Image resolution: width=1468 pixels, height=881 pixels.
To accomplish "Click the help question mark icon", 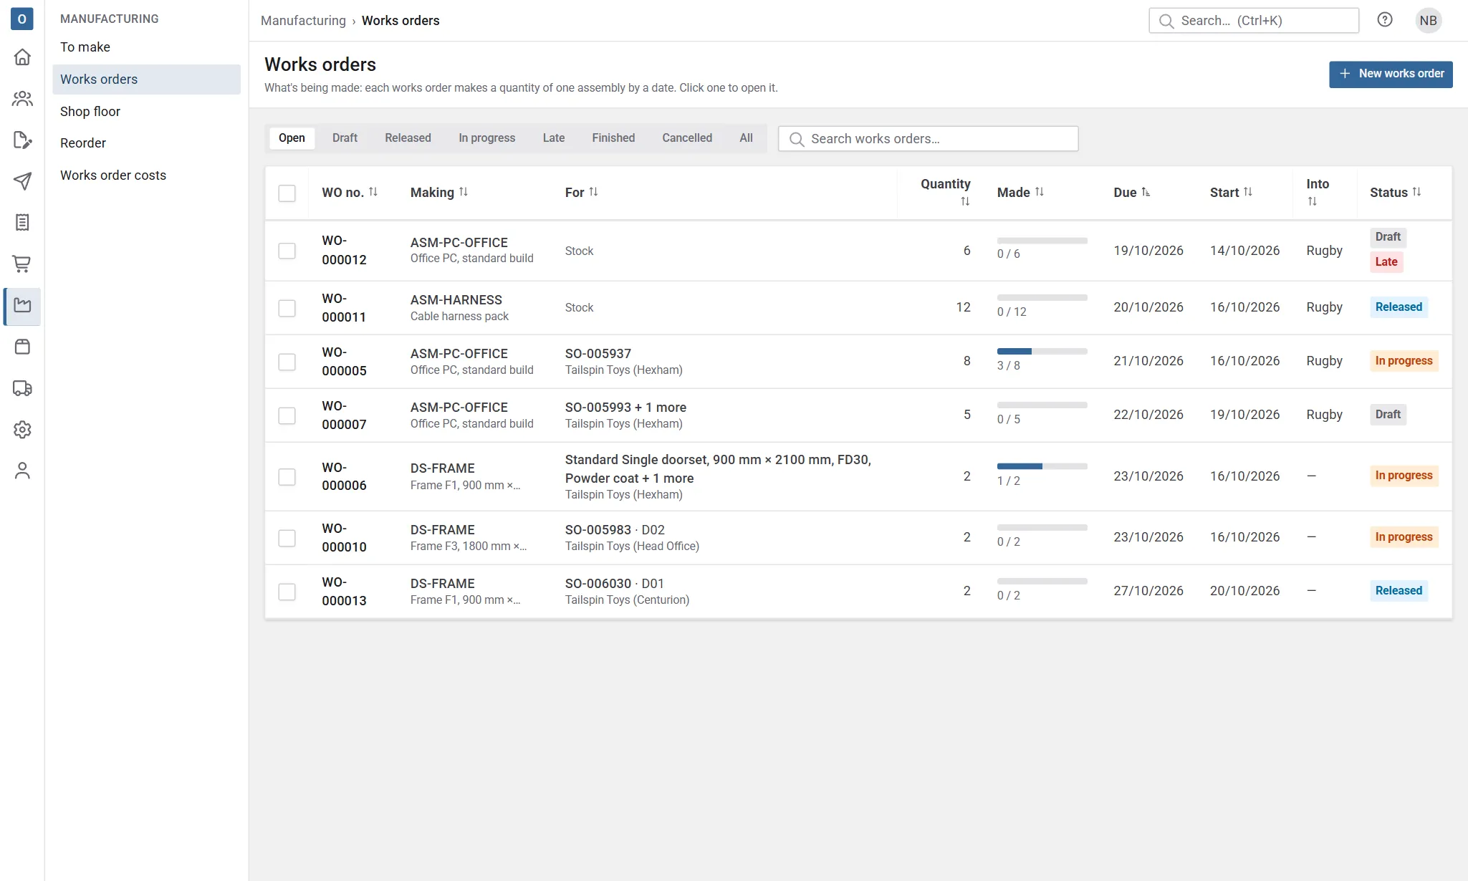I will (x=1384, y=20).
